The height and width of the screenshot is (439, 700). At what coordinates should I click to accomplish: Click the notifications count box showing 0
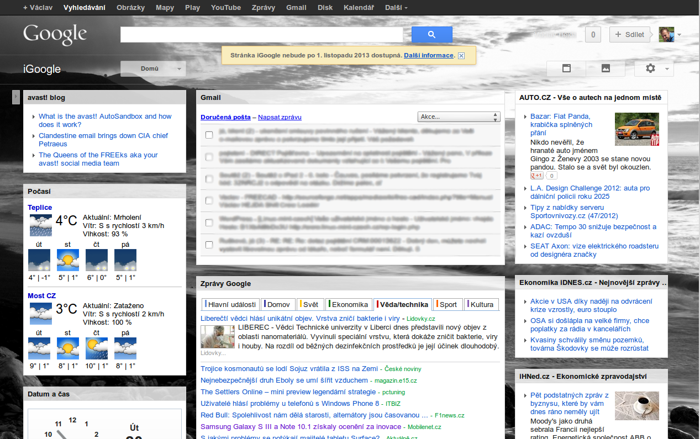click(x=593, y=34)
